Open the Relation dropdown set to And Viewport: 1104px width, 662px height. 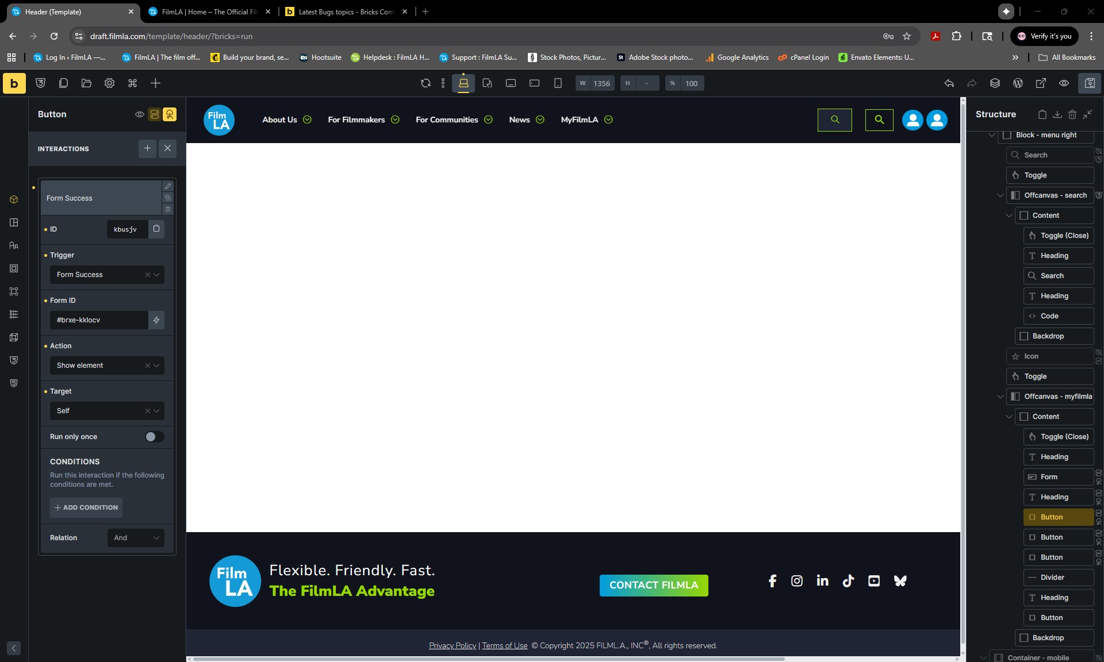click(x=136, y=538)
